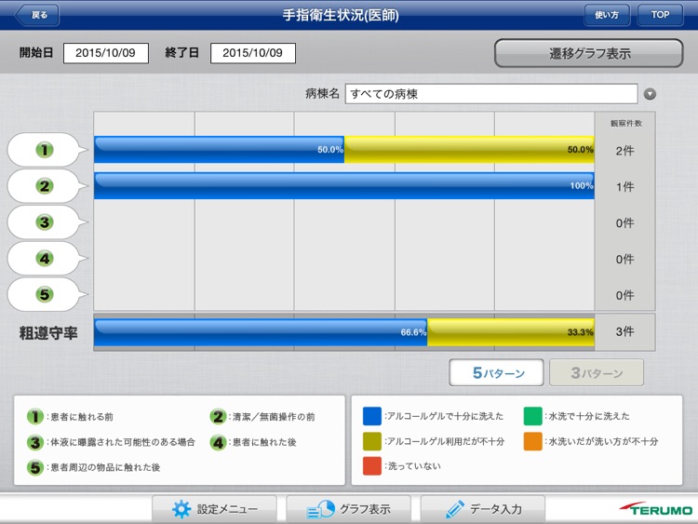Click the orange 水洗いだが洗い方が不十分 swatch
This screenshot has width=698, height=524.
[x=533, y=441]
